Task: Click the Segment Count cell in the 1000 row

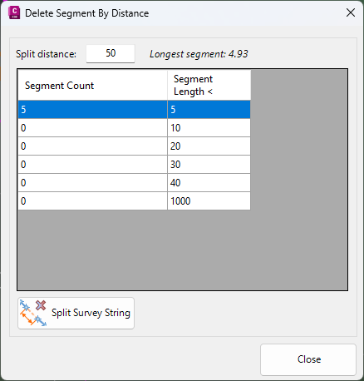Action: (93, 201)
